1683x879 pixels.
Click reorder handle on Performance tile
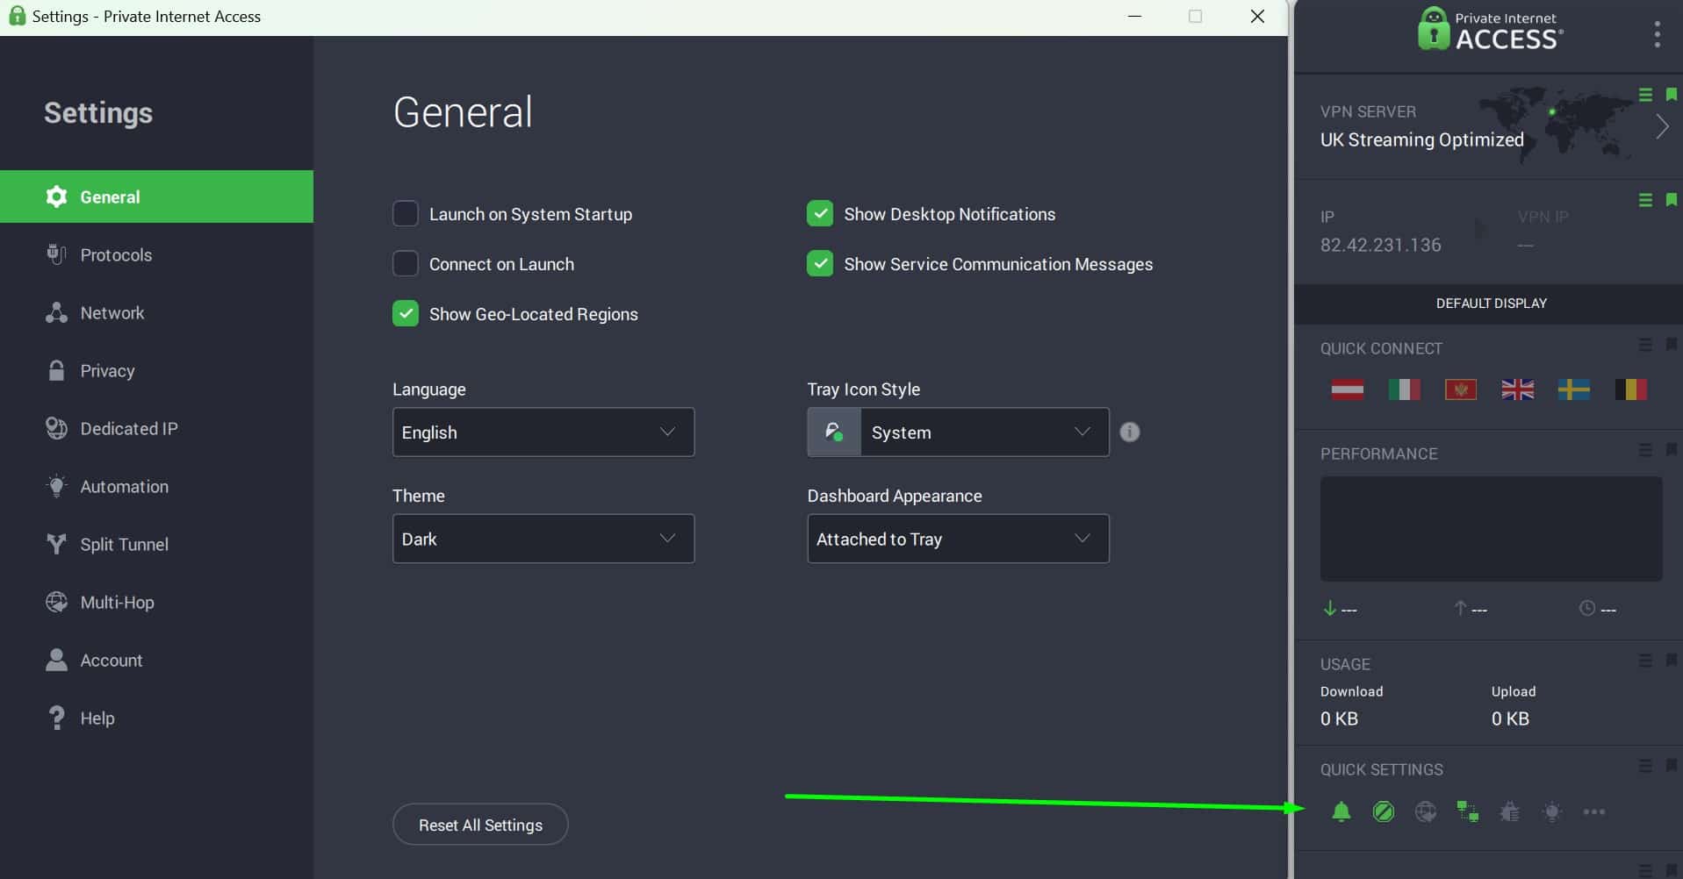click(1645, 450)
